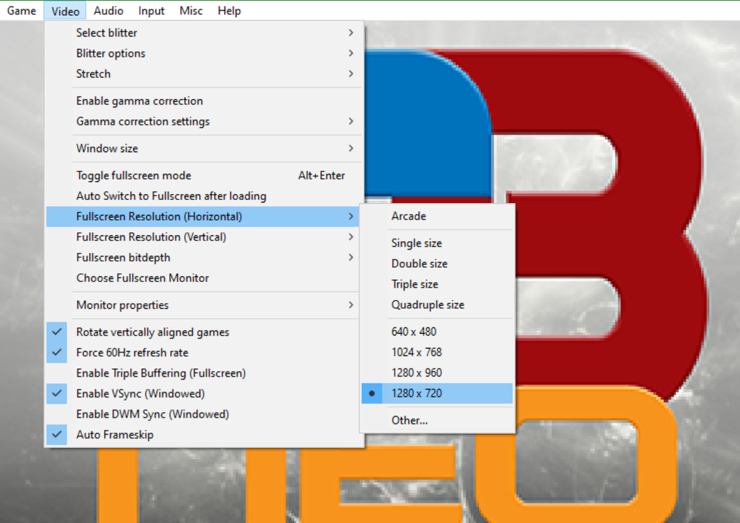Expand Fullscreen Resolution (Vertical) submenu
This screenshot has width=740, height=523.
click(x=204, y=237)
